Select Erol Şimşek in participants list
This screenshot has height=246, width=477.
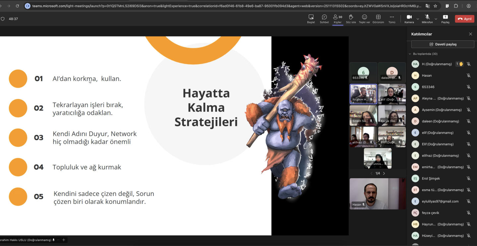(x=431, y=178)
